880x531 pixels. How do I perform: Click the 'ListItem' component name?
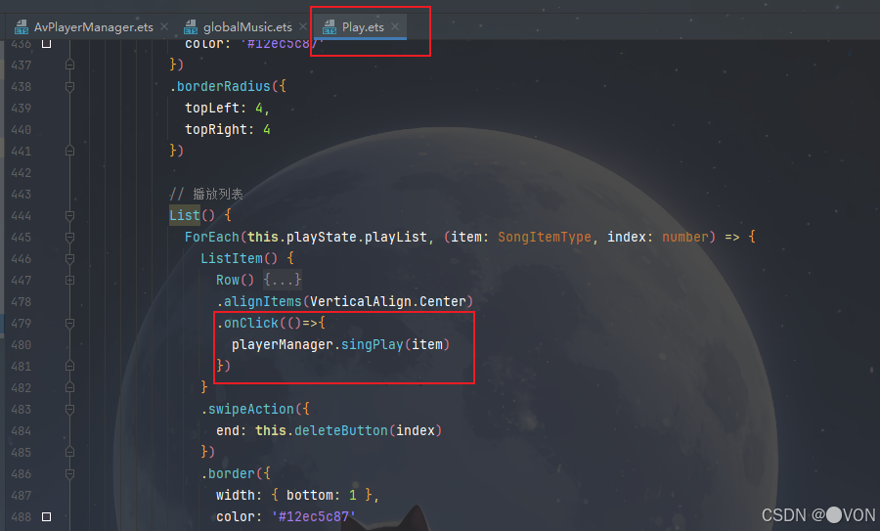tap(232, 258)
